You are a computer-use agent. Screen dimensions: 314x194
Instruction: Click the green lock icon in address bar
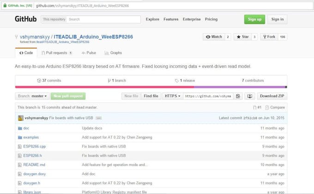pos(5,6)
